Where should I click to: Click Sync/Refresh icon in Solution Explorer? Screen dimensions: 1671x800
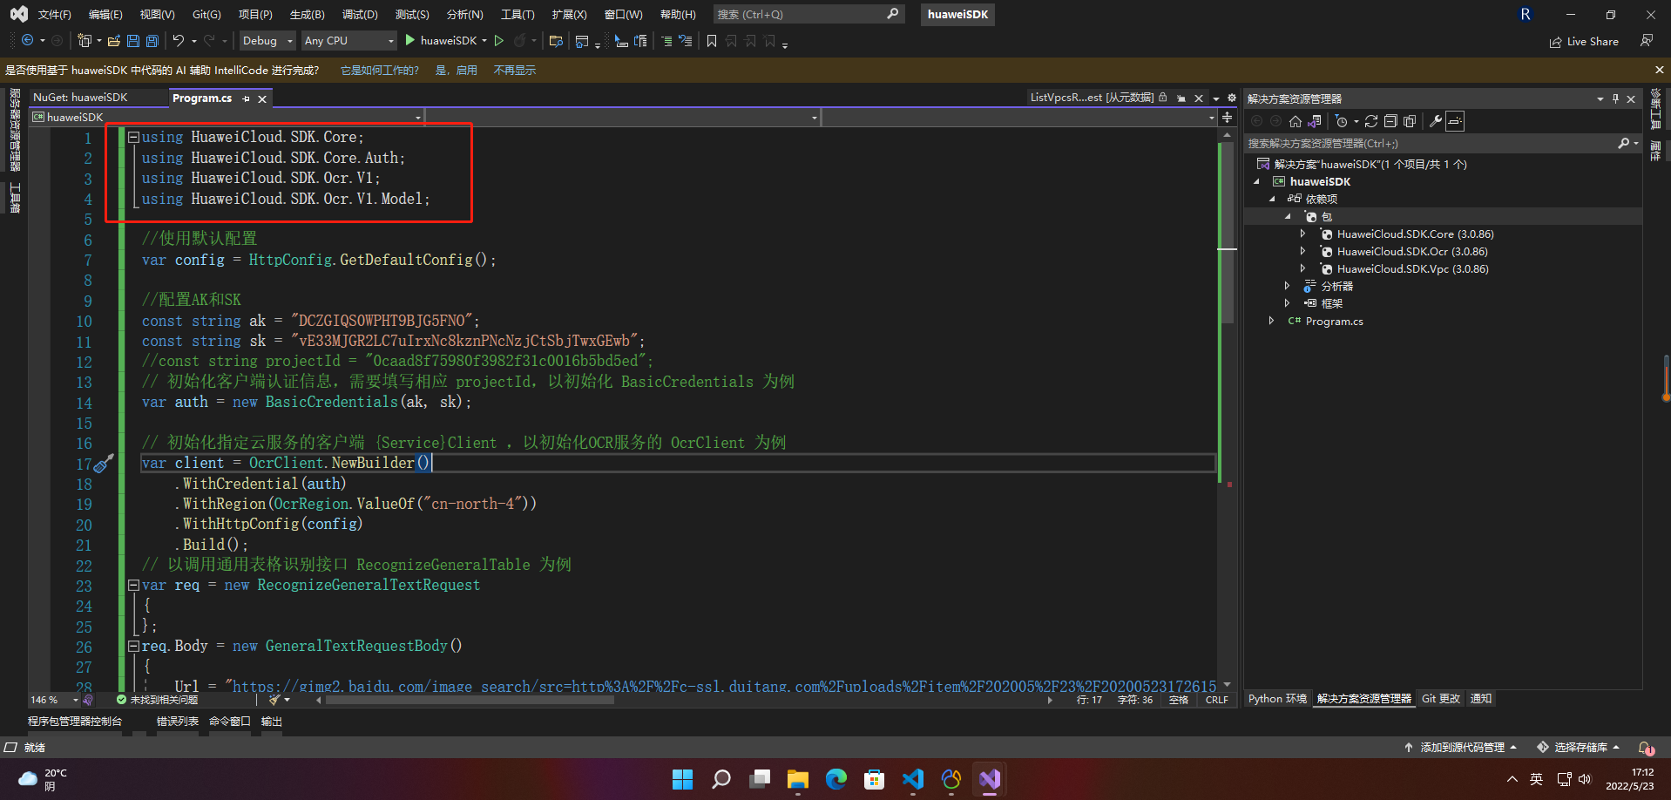(x=1371, y=121)
